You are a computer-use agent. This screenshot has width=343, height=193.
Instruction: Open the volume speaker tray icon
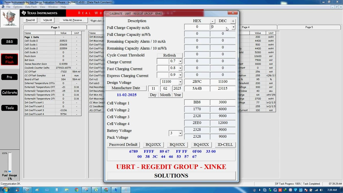(321, 190)
